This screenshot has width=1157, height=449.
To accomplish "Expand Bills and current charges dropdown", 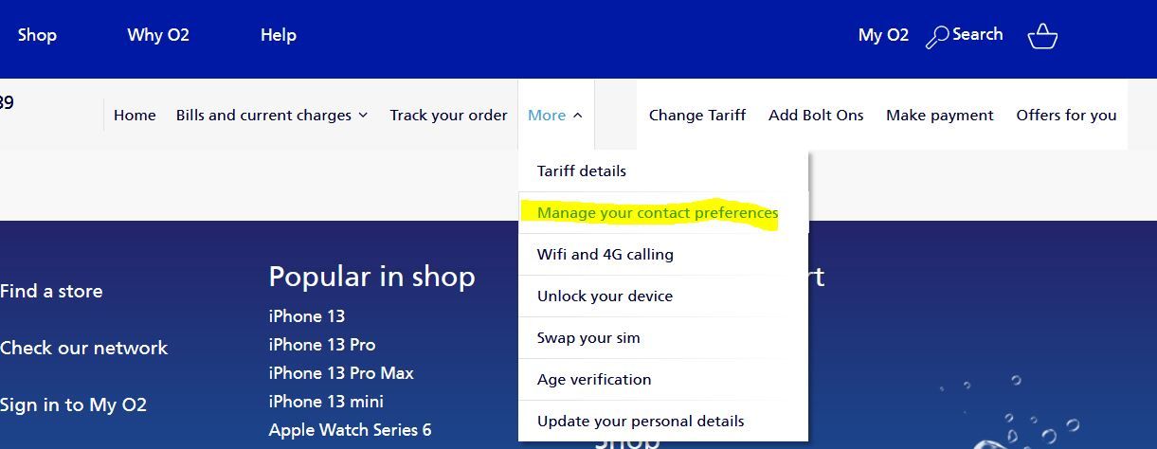I will point(272,116).
